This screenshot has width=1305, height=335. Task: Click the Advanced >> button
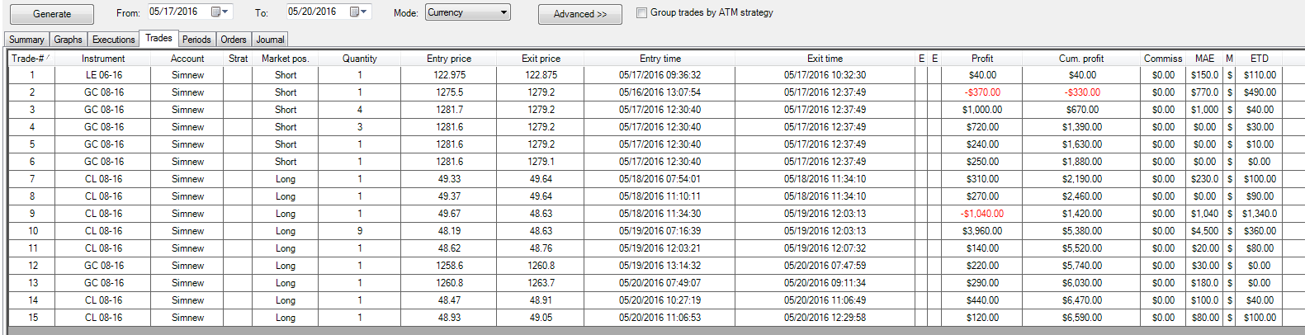(x=580, y=14)
